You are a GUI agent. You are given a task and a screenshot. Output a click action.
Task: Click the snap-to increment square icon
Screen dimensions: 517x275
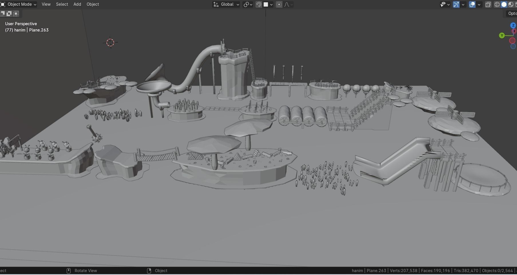coord(266,4)
